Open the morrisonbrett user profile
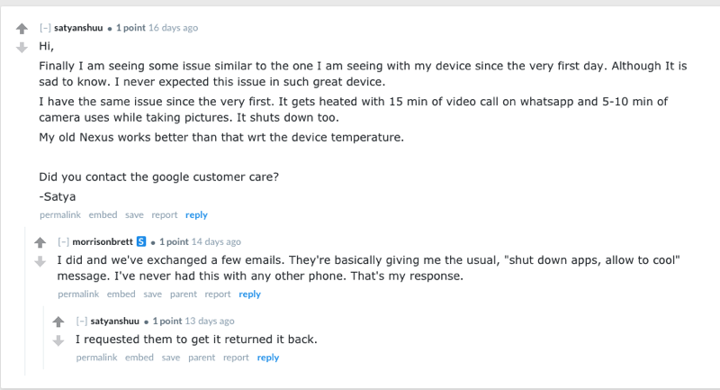Screen dimensions: 720x390 103,241
